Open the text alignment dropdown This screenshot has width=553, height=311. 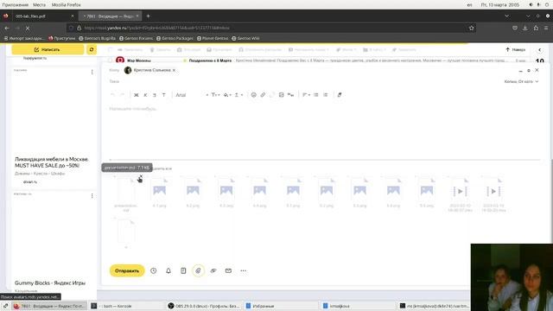click(x=306, y=95)
